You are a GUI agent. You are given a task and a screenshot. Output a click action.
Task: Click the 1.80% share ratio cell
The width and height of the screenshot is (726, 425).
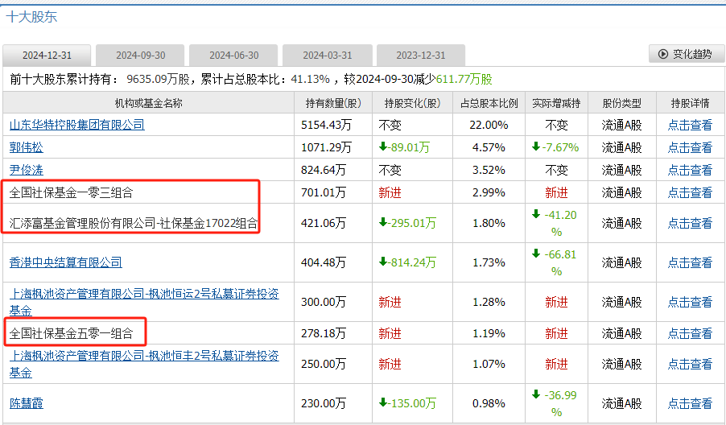coord(489,223)
